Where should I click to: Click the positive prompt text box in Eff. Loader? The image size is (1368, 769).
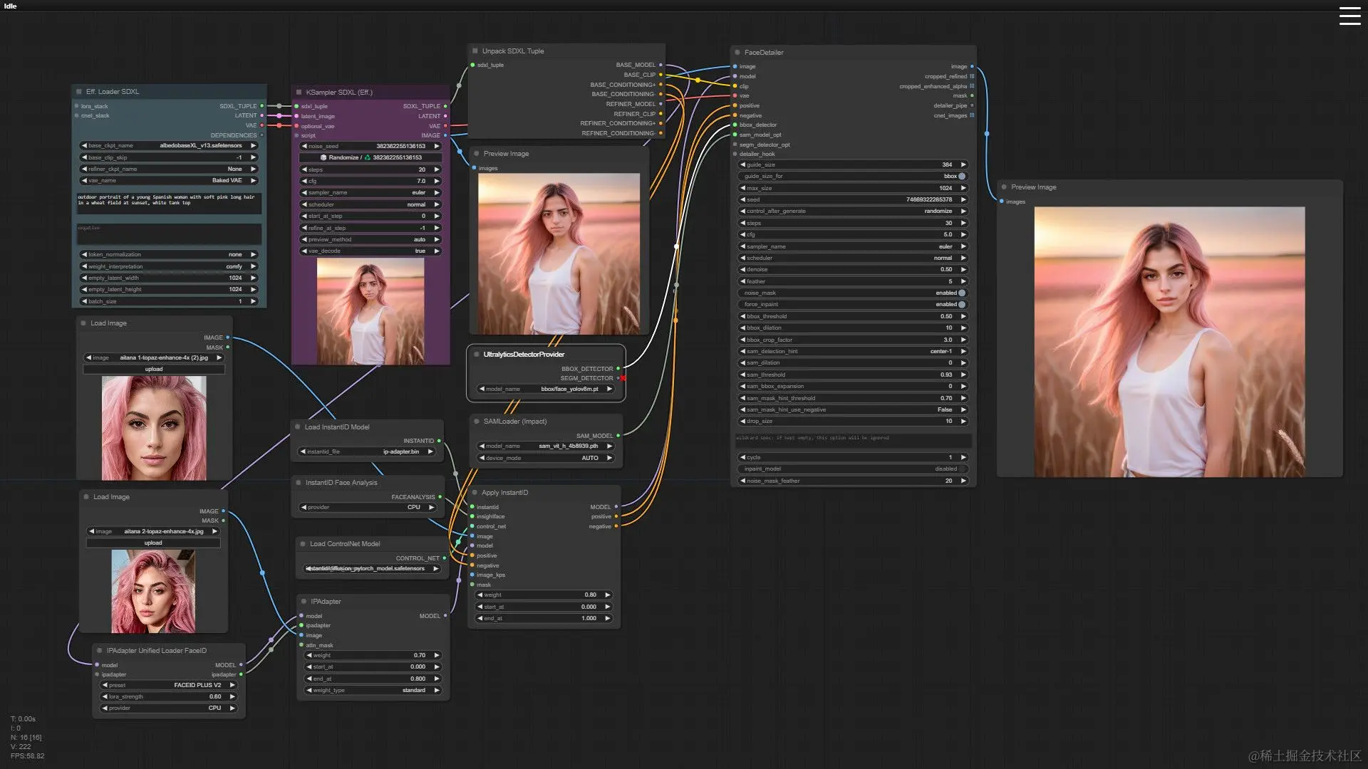[169, 202]
